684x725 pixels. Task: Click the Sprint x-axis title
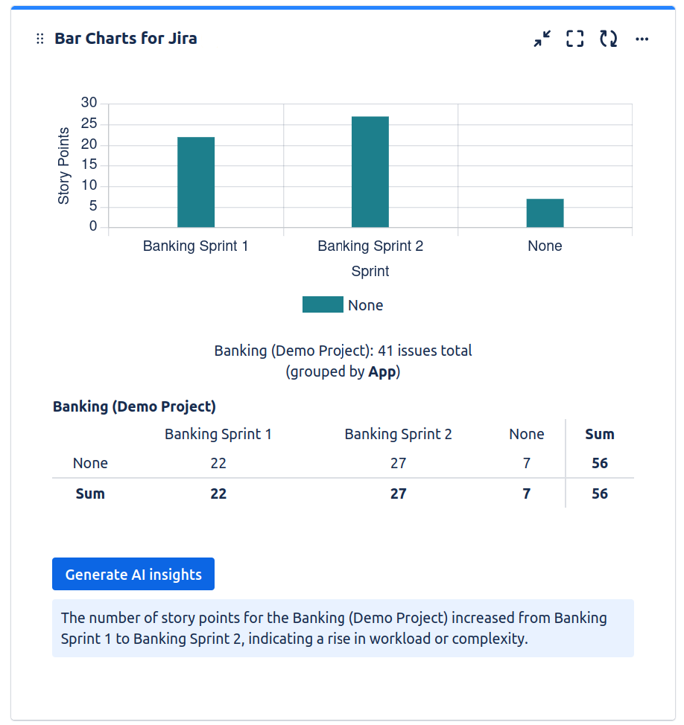click(370, 271)
